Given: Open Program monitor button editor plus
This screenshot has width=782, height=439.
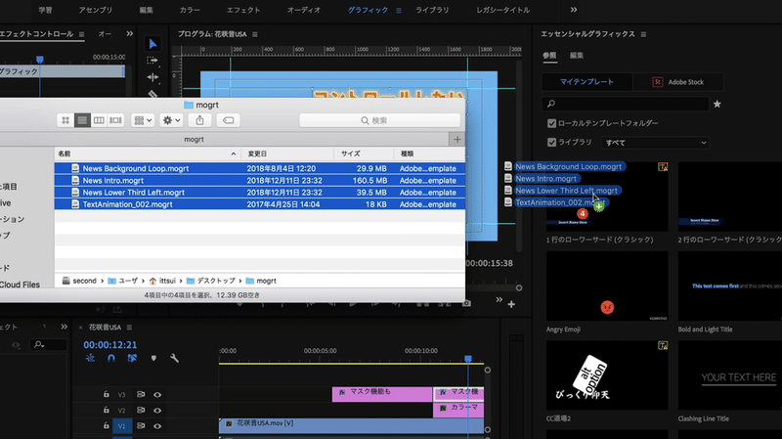Looking at the screenshot, I should coord(511,304).
